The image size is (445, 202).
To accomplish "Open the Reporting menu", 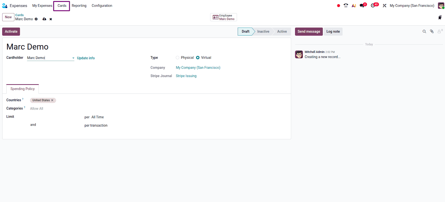I will pyautogui.click(x=79, y=6).
